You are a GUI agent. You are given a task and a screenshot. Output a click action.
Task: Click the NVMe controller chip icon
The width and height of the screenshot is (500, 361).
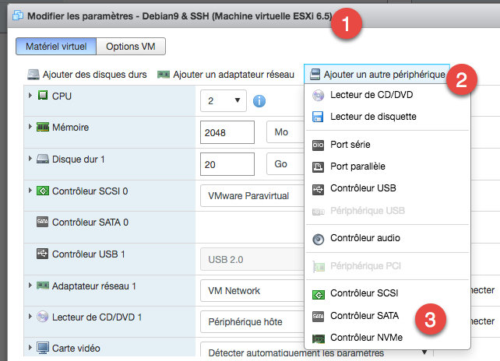318,338
